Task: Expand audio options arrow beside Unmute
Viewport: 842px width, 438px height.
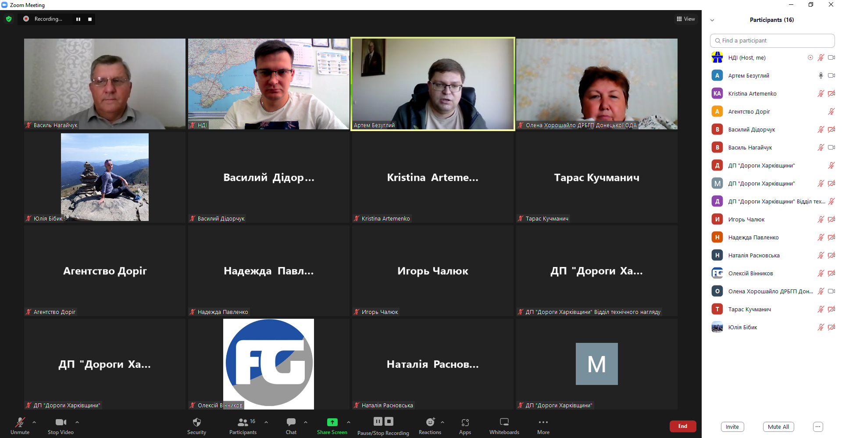Action: coord(34,422)
